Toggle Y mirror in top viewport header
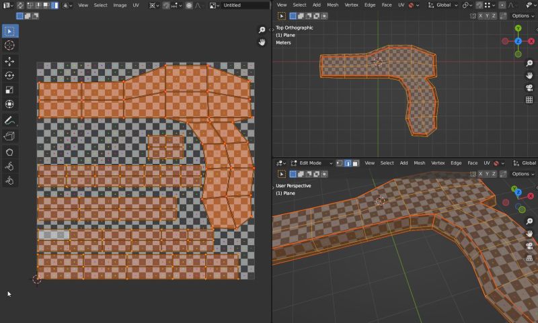The width and height of the screenshot is (538, 323). tap(487, 16)
